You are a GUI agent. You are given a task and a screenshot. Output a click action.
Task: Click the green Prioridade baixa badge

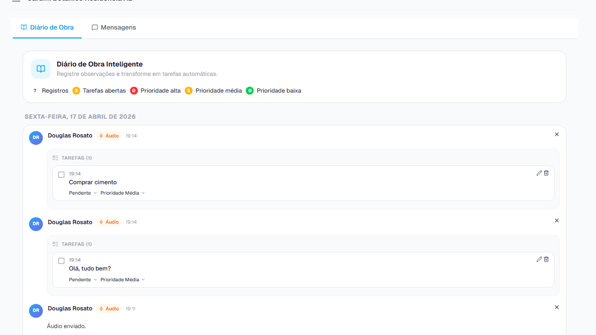click(250, 91)
